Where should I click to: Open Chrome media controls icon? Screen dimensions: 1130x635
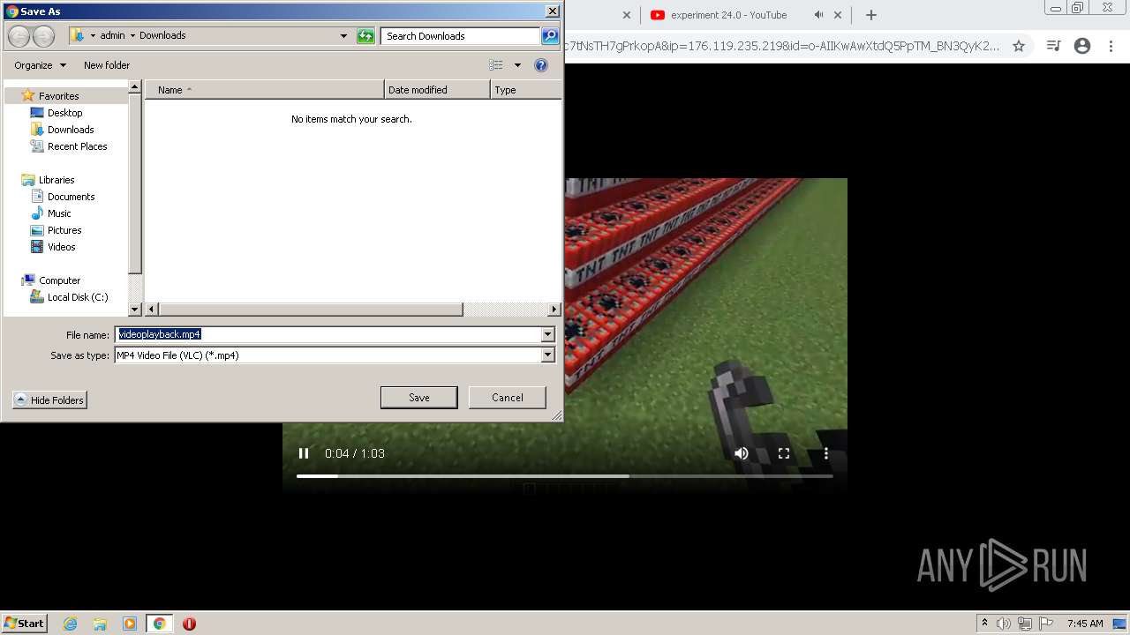[1053, 46]
